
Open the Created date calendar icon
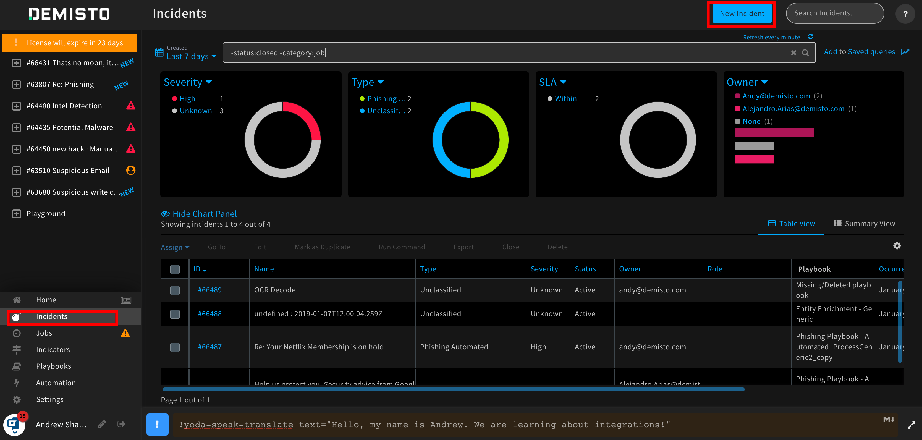point(159,52)
